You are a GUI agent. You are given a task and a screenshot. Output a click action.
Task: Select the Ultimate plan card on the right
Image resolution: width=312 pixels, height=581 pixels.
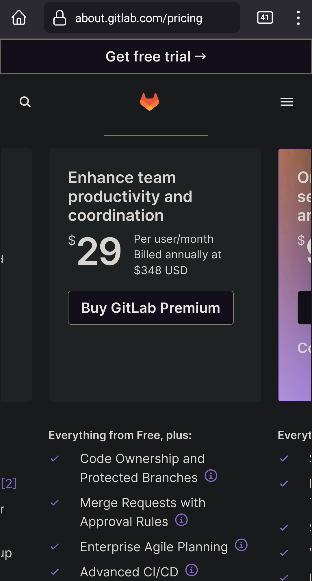click(x=295, y=274)
